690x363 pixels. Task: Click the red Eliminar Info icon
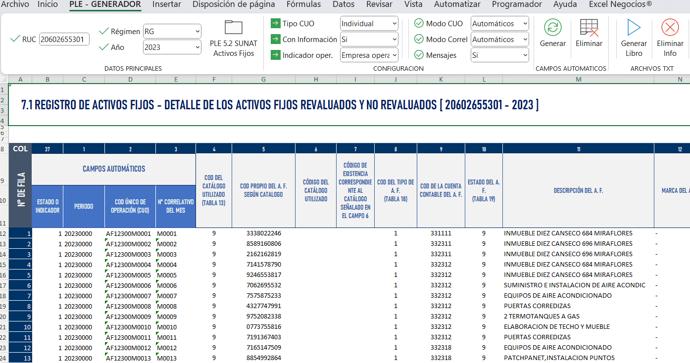coord(670,27)
